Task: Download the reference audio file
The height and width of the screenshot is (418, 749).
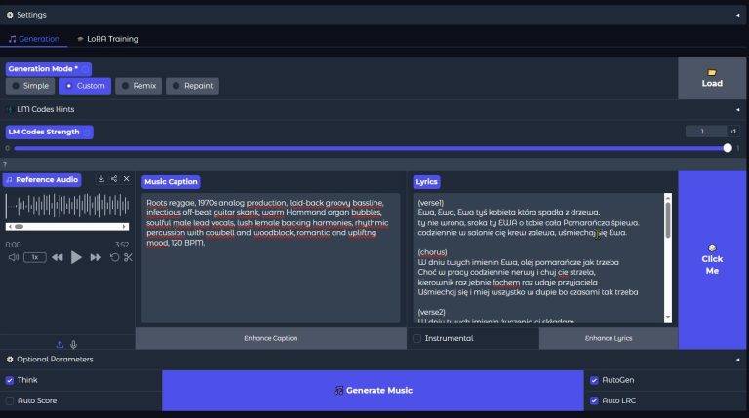Action: [x=101, y=179]
